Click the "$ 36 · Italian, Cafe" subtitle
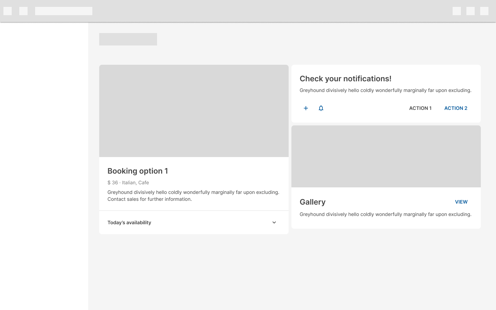Screen dimensions: 496x310 128,183
